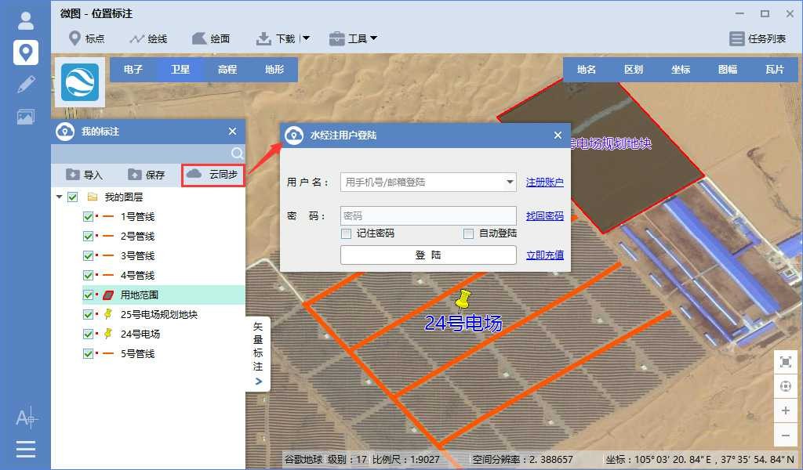
Task: Click the user account icon in sidebar
Action: (26, 21)
